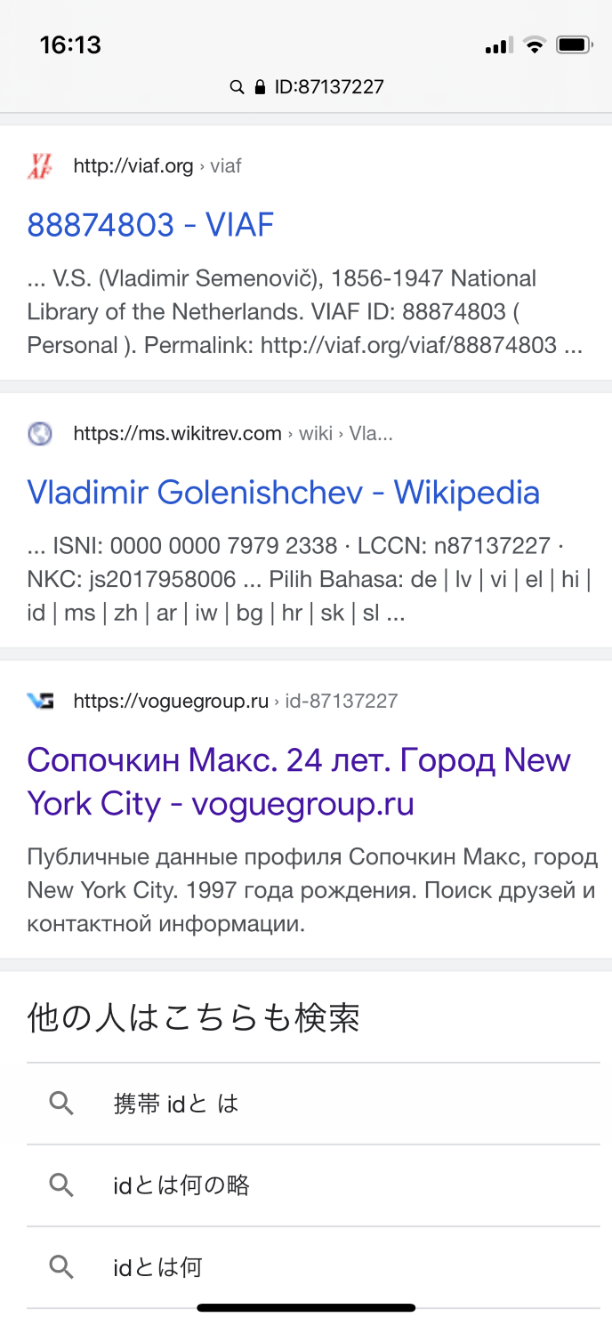
Task: Tap the VIAF site favicon
Action: click(40, 166)
